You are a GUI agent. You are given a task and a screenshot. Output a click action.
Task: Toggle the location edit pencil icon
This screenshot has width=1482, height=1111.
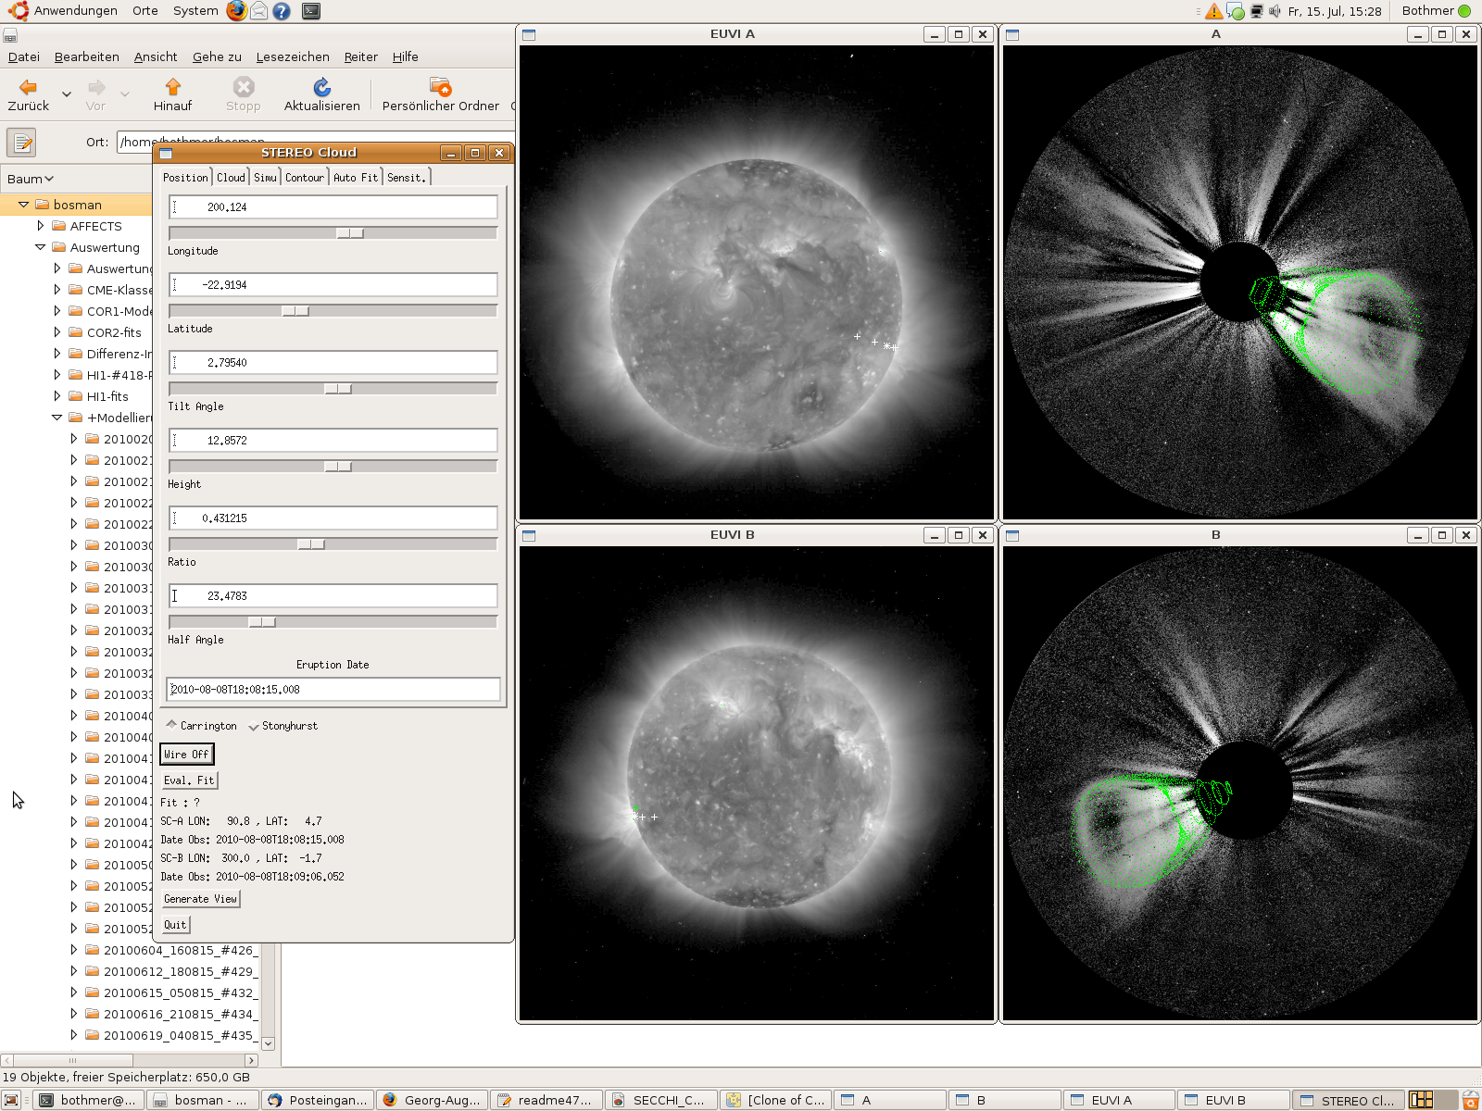[x=21, y=143]
